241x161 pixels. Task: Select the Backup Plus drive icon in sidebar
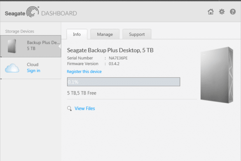coord(12,46)
